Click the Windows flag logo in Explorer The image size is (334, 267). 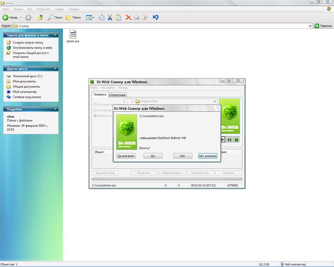tap(329, 9)
